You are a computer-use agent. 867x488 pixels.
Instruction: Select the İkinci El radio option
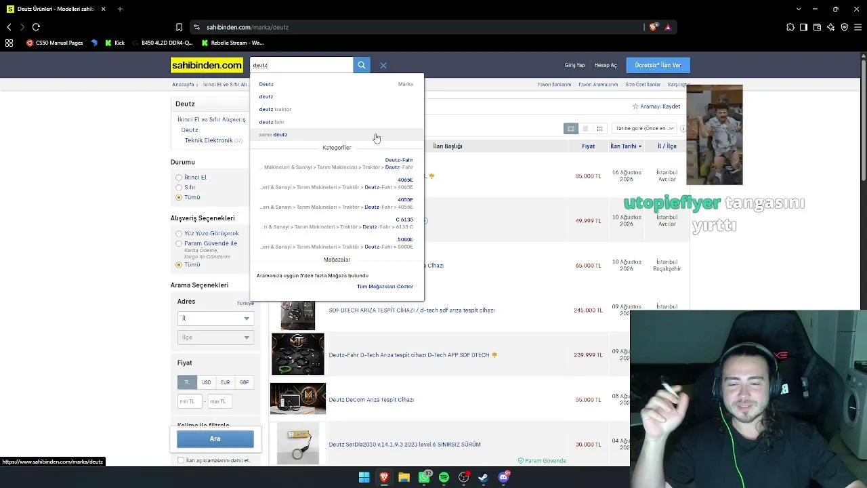[x=179, y=178]
